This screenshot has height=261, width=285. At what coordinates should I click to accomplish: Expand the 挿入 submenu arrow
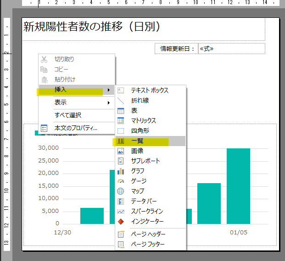pyautogui.click(x=109, y=90)
